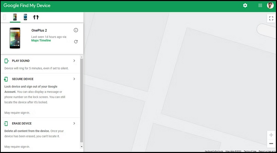
Task: Expand the Secure Device option chevron
Action: [x=74, y=79]
